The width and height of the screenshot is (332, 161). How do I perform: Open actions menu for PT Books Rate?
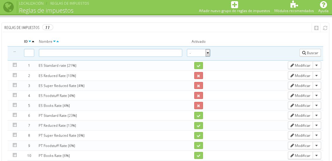pyautogui.click(x=317, y=155)
